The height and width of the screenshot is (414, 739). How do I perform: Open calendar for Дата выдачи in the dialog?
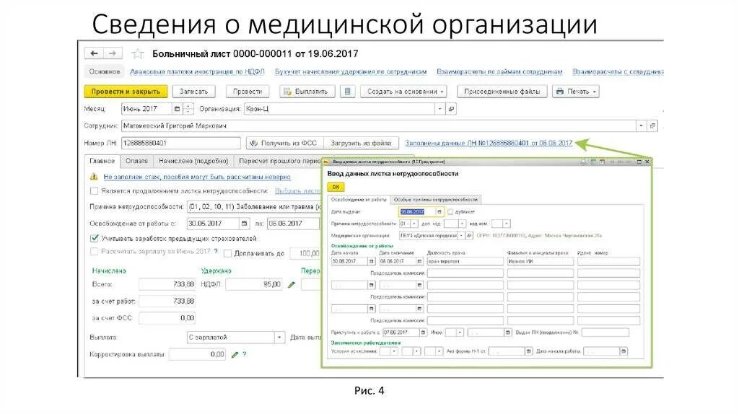click(440, 212)
